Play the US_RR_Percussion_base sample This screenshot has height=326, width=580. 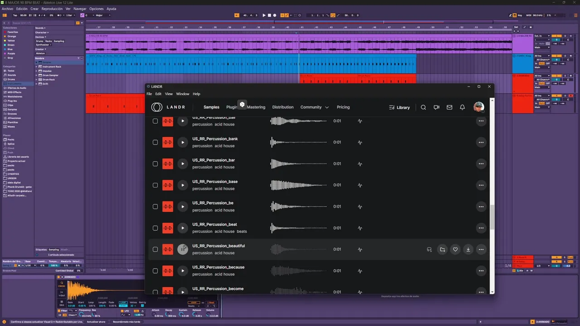point(183,185)
